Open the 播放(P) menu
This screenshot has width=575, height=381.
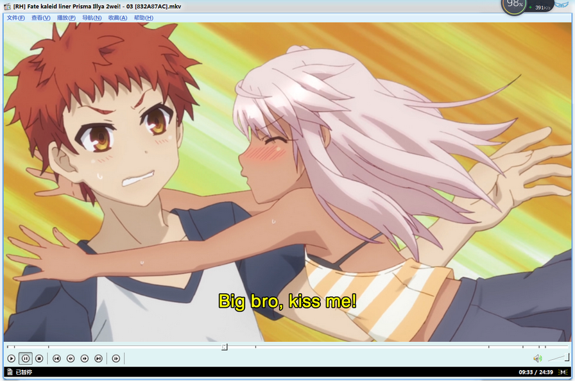coord(66,17)
